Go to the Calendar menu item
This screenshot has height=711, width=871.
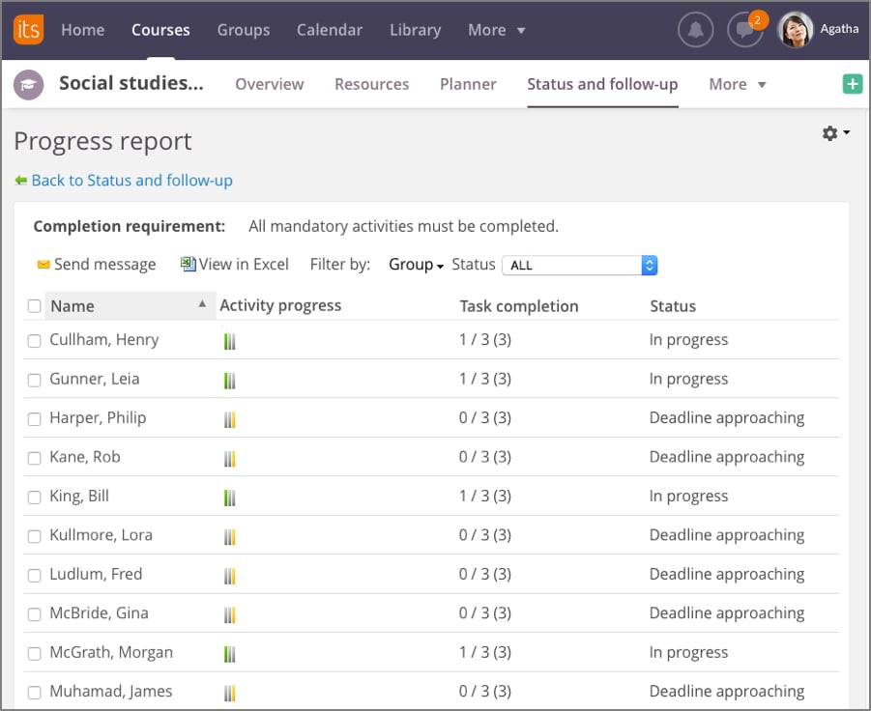tap(328, 30)
